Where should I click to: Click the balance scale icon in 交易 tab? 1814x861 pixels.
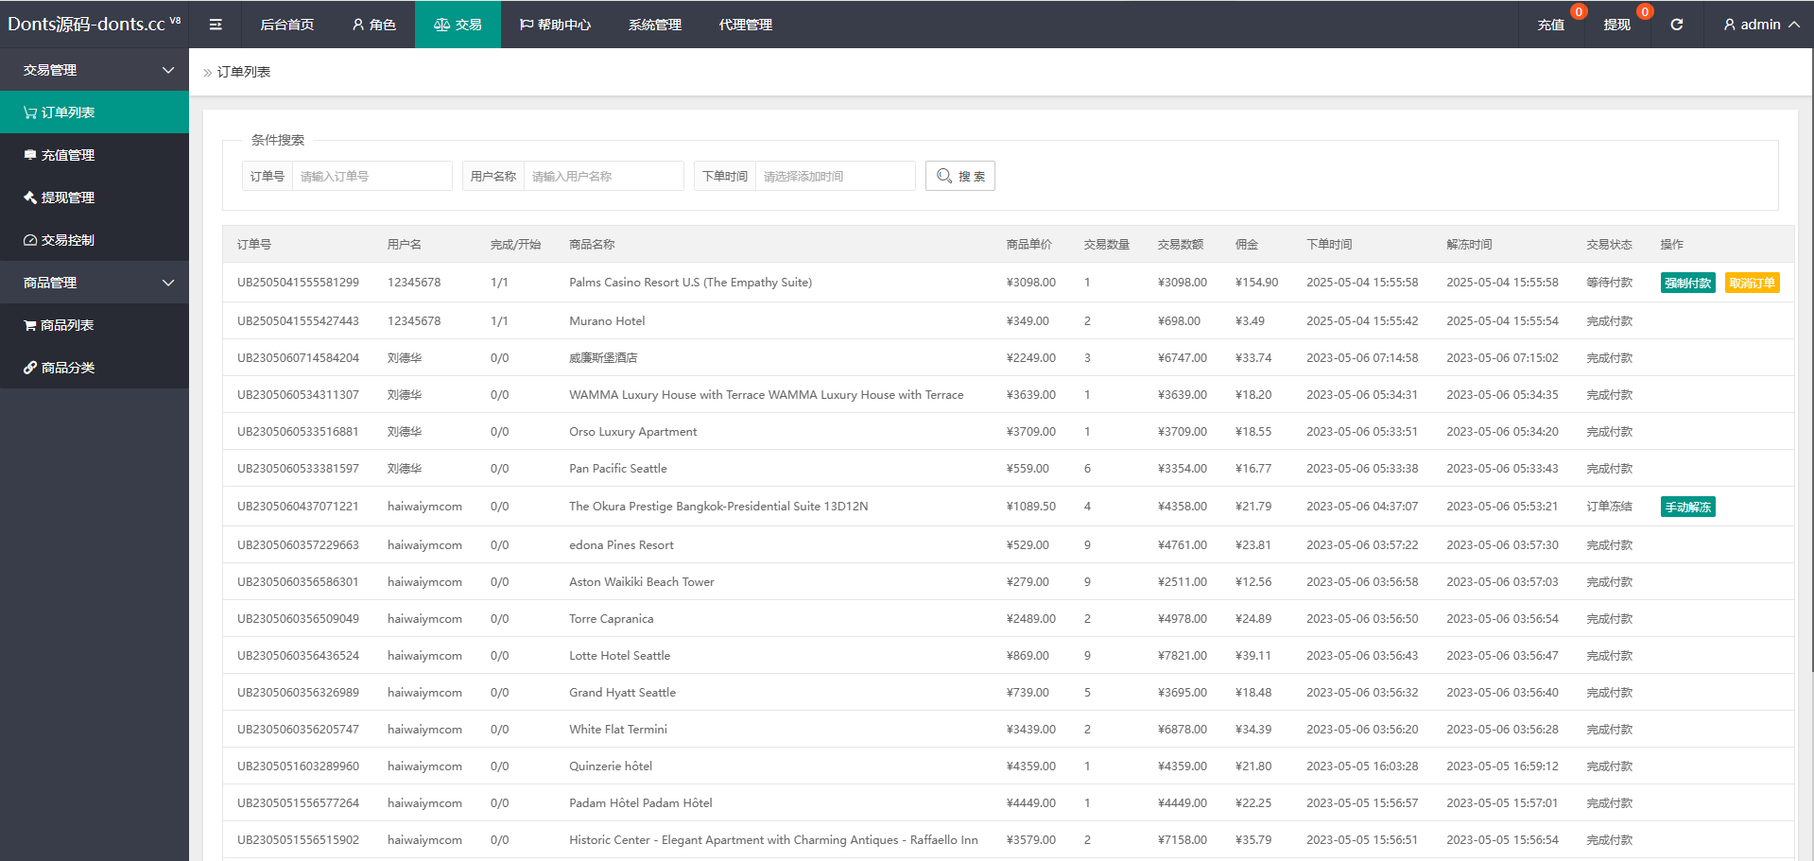441,25
